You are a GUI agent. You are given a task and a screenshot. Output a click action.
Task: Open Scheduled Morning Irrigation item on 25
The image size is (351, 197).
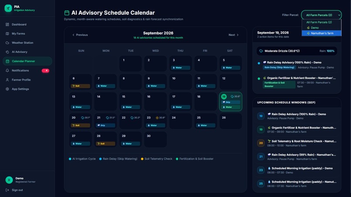pyautogui.click(x=297, y=184)
